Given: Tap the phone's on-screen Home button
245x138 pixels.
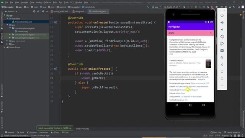Looking at the screenshot, I should coord(190,105).
